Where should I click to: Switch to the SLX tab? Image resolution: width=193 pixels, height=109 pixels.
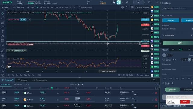181,50
